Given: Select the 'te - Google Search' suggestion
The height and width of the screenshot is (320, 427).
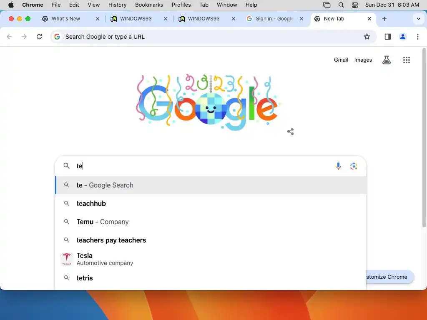Looking at the screenshot, I should [211, 185].
